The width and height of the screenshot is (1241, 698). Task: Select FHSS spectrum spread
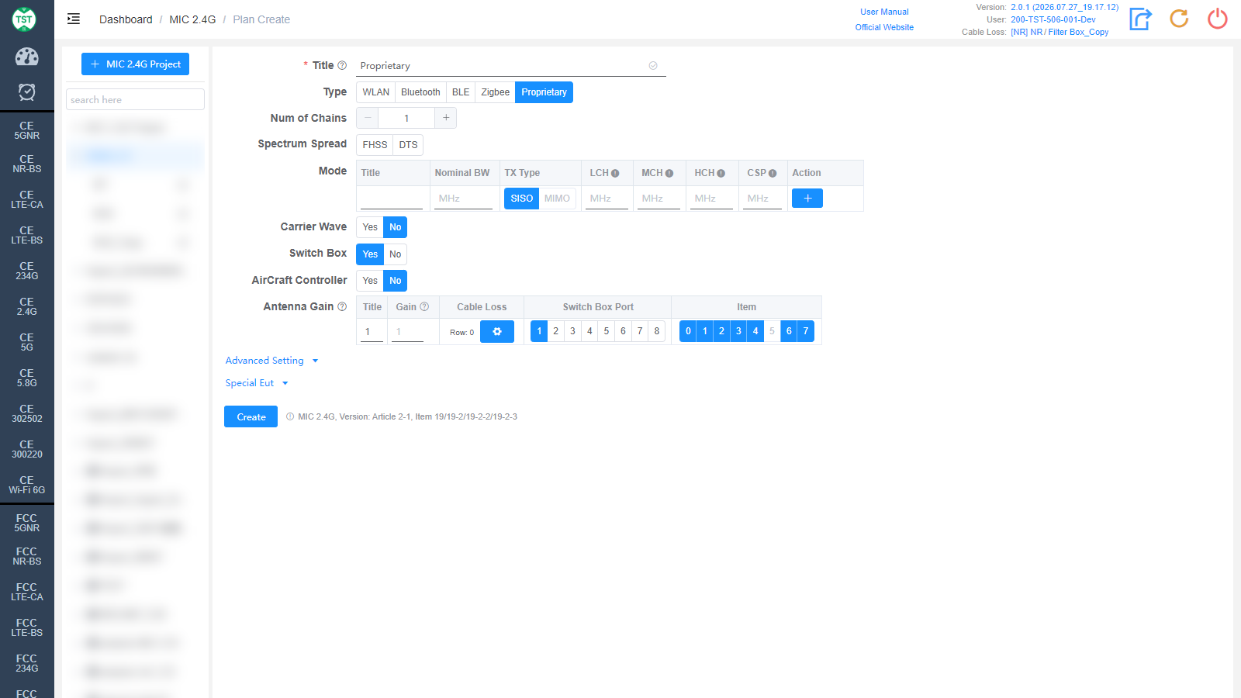[375, 145]
